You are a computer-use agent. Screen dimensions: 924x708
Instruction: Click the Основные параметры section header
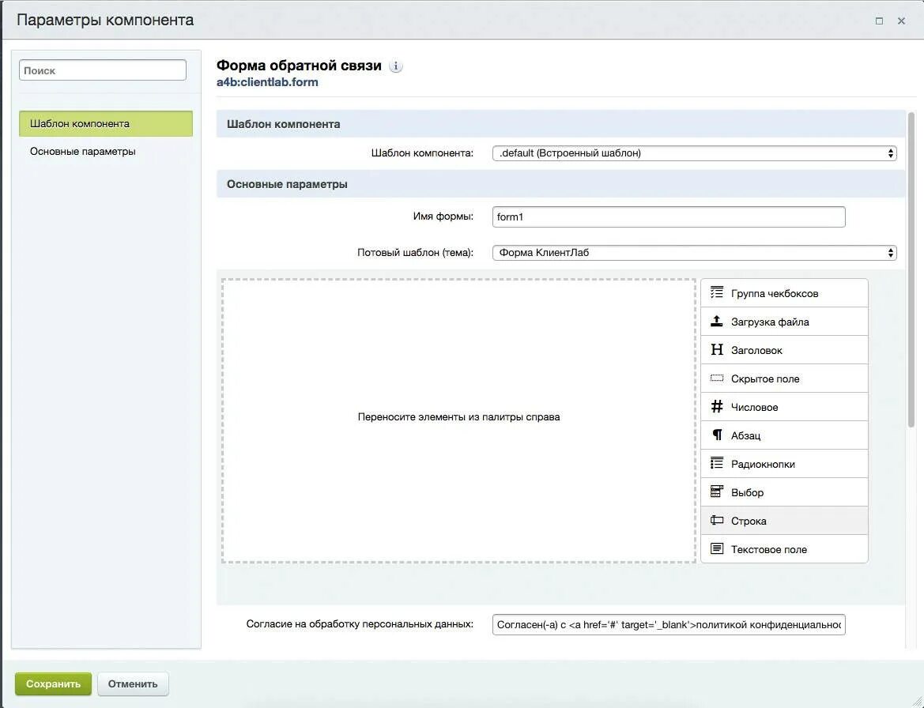[560, 184]
